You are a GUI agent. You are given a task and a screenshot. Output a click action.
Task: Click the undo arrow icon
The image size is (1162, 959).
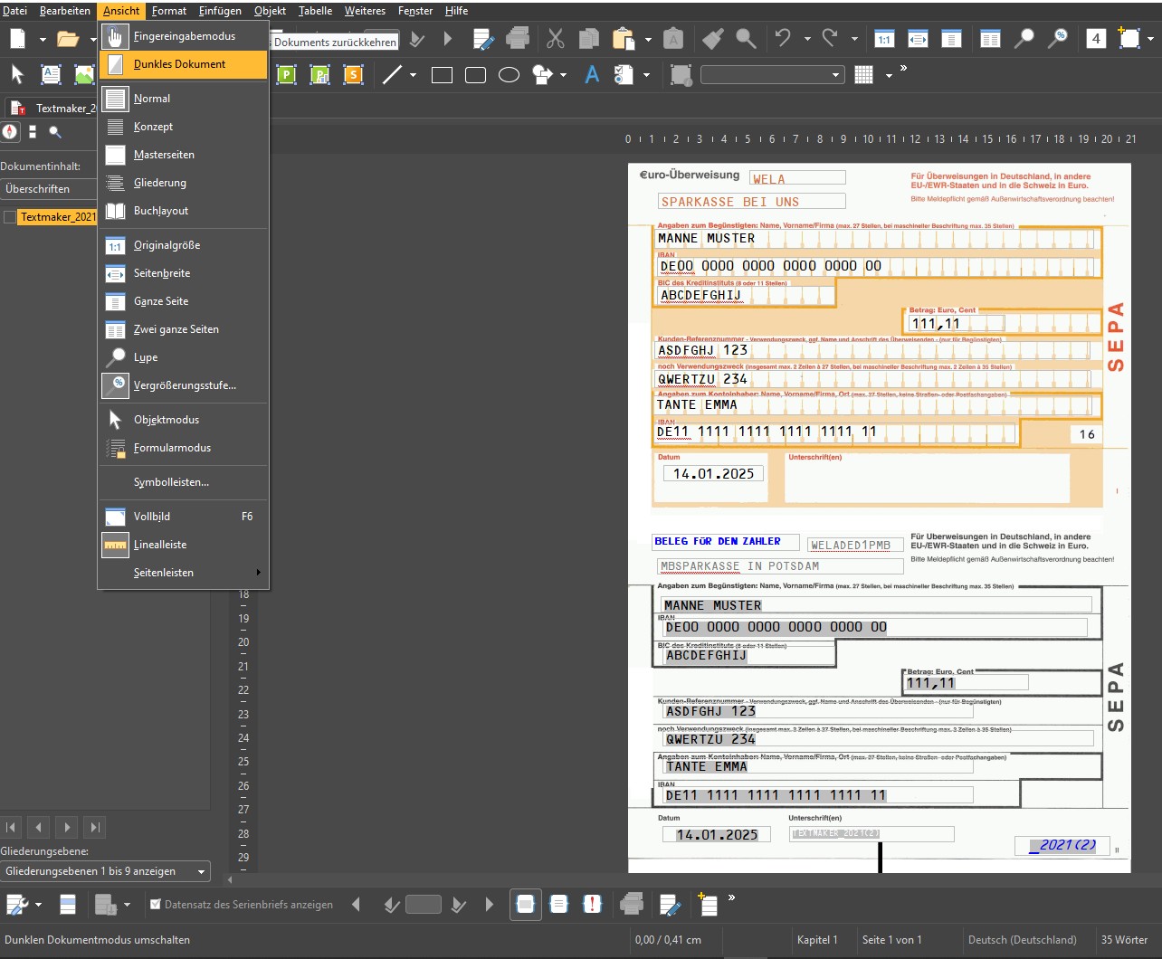click(784, 39)
